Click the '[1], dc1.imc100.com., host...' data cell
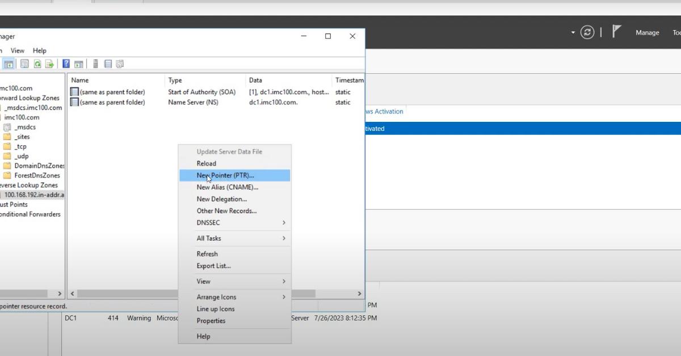 (289, 92)
